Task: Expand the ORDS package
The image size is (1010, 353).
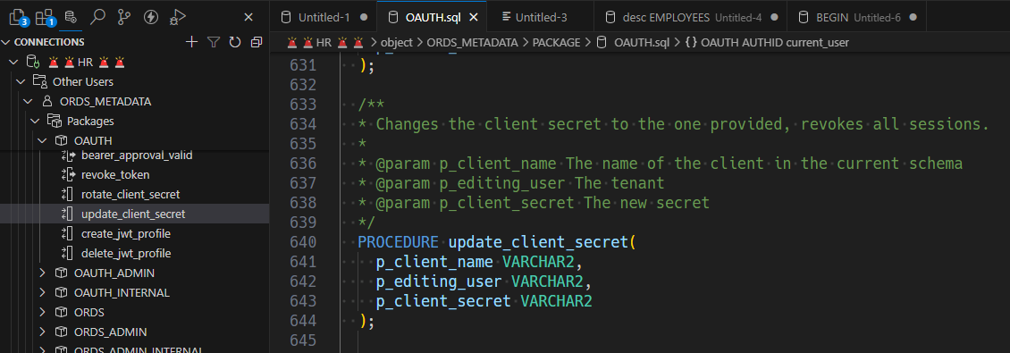Action: tap(42, 313)
